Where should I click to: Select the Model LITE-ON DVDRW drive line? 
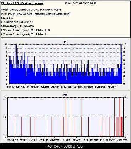tap(31, 10)
